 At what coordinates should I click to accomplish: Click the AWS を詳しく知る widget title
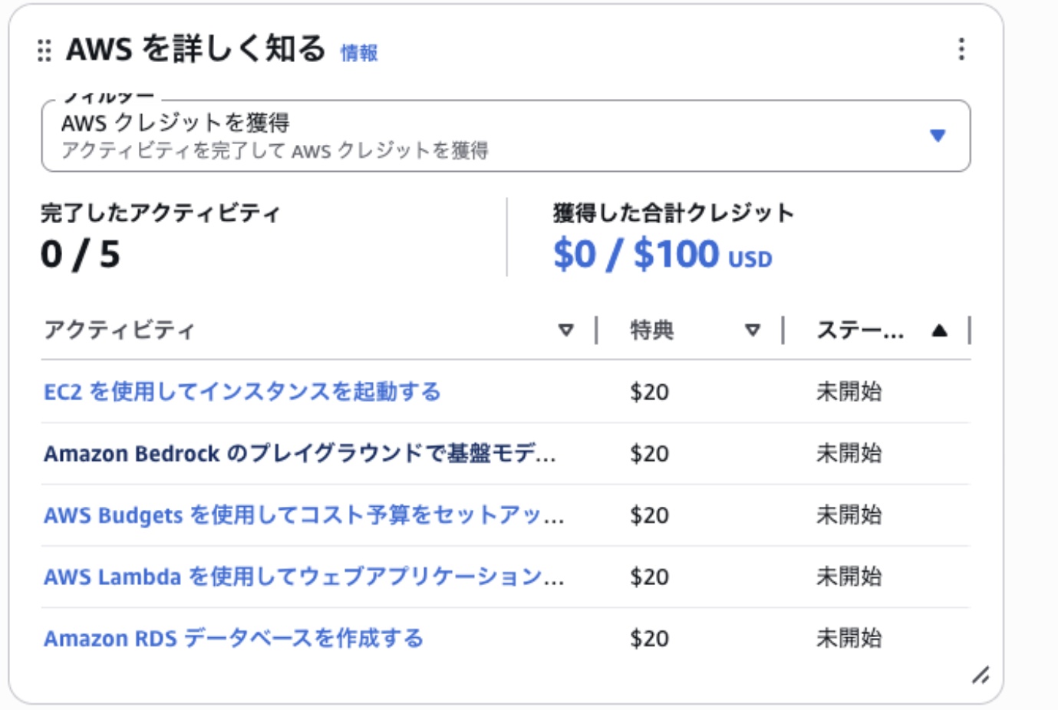tap(196, 50)
